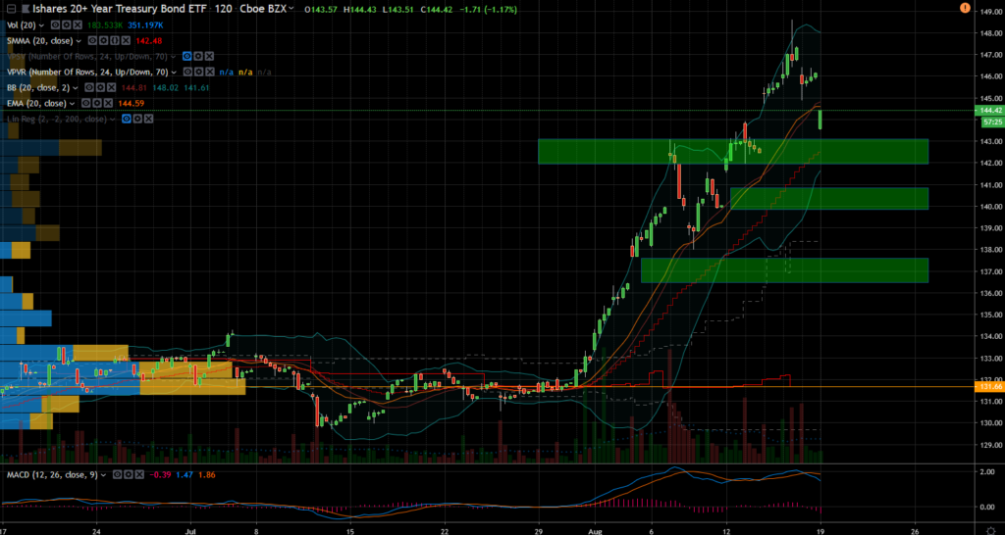Show the hidden VPSV indicator via eye icon
The height and width of the screenshot is (535, 1005).
pyautogui.click(x=186, y=56)
